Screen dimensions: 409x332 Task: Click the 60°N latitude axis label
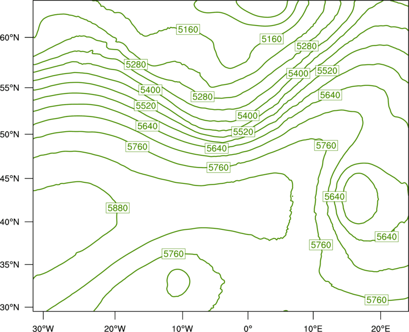click(x=10, y=38)
